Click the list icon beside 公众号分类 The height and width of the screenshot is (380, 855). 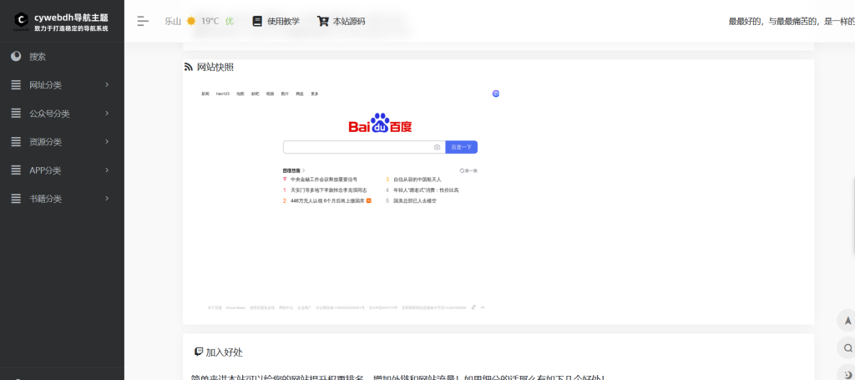tap(17, 114)
